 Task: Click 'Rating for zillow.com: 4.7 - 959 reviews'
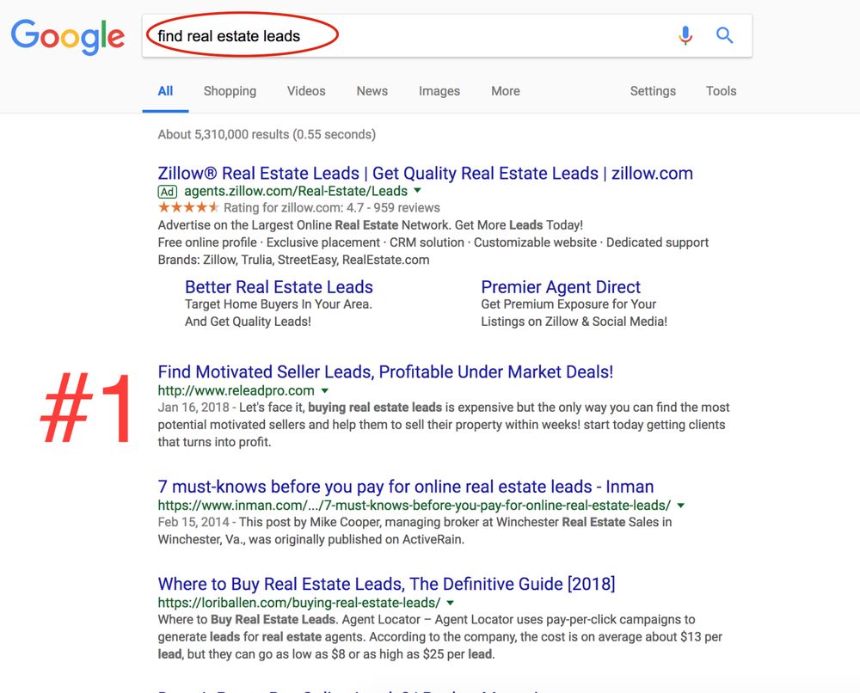point(332,208)
